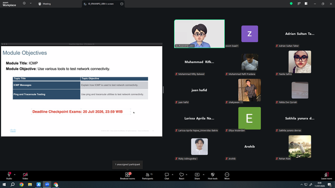Click green encryption shield icon

[x=291, y=4]
